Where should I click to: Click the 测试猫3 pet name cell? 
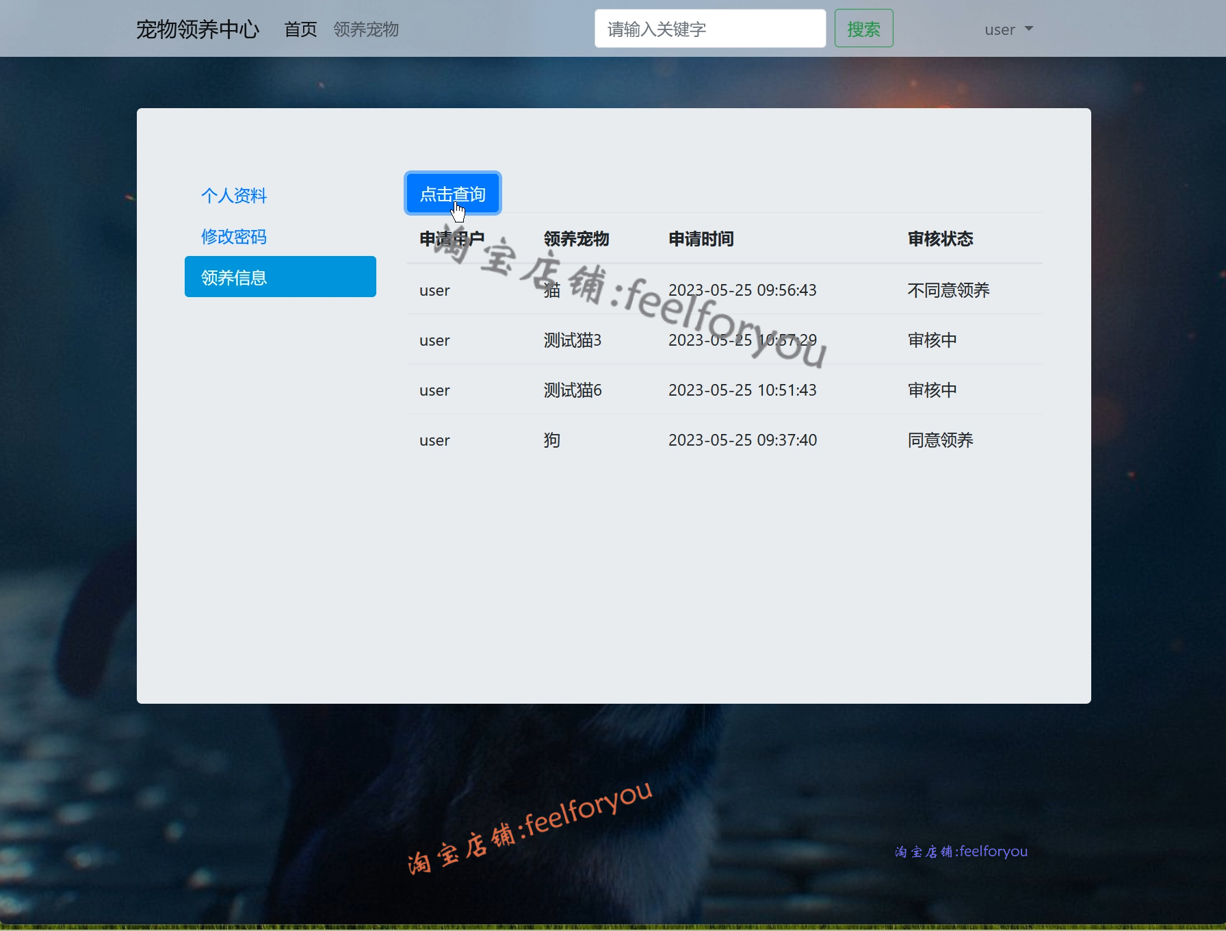point(572,340)
